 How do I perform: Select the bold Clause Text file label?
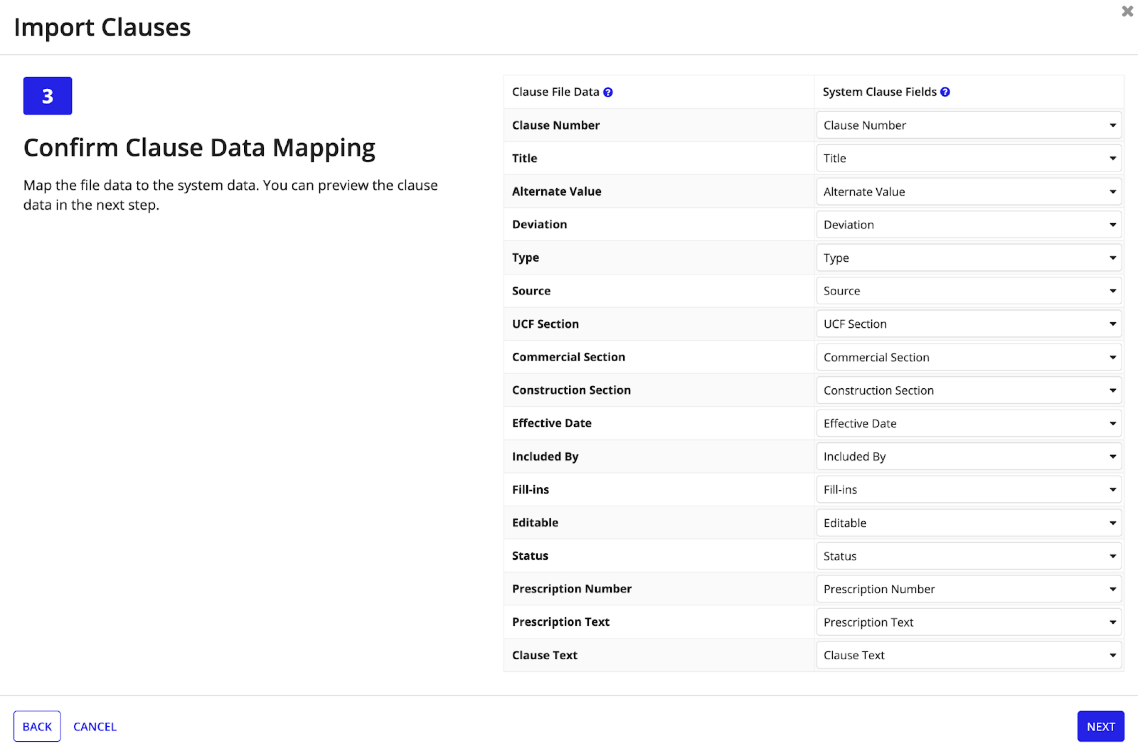tap(544, 655)
